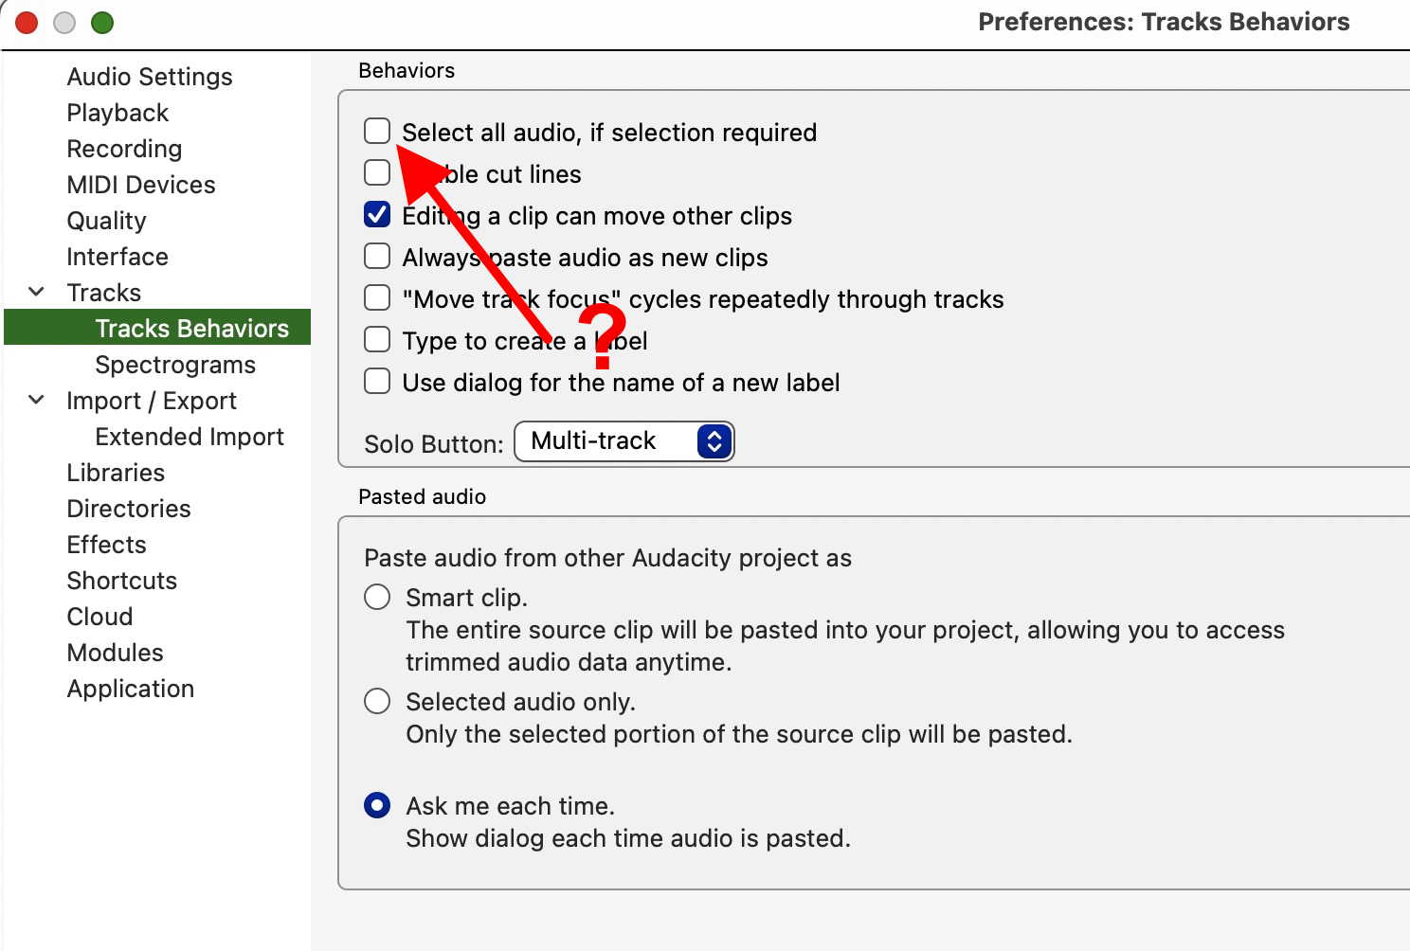Click the red close window button
The width and height of the screenshot is (1410, 951).
[27, 23]
